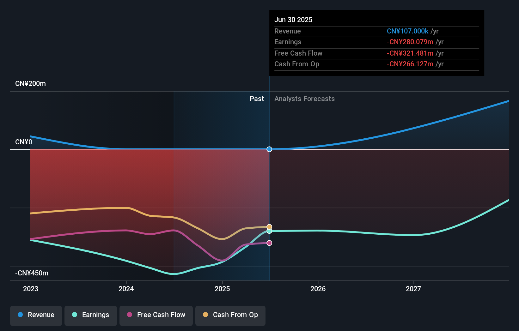Click the Revenue value CN¥107.000k in tooltip

[x=407, y=31]
